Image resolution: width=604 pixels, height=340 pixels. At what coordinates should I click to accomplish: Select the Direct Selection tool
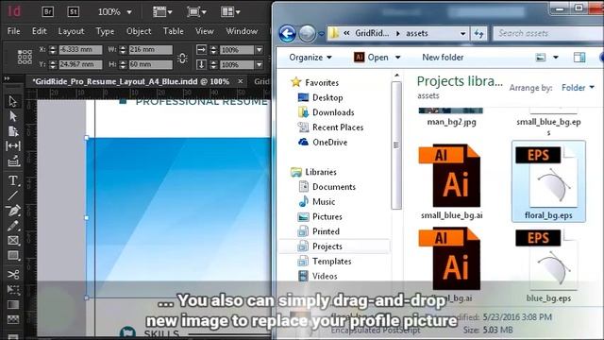(x=12, y=116)
